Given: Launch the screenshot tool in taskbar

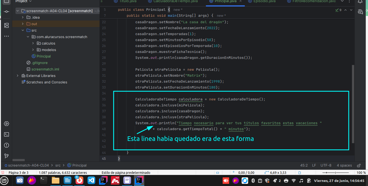Looking at the screenshot, I should point(20,180).
